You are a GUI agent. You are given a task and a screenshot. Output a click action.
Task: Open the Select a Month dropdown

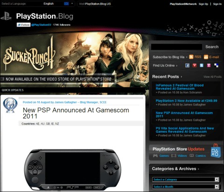click(186, 187)
